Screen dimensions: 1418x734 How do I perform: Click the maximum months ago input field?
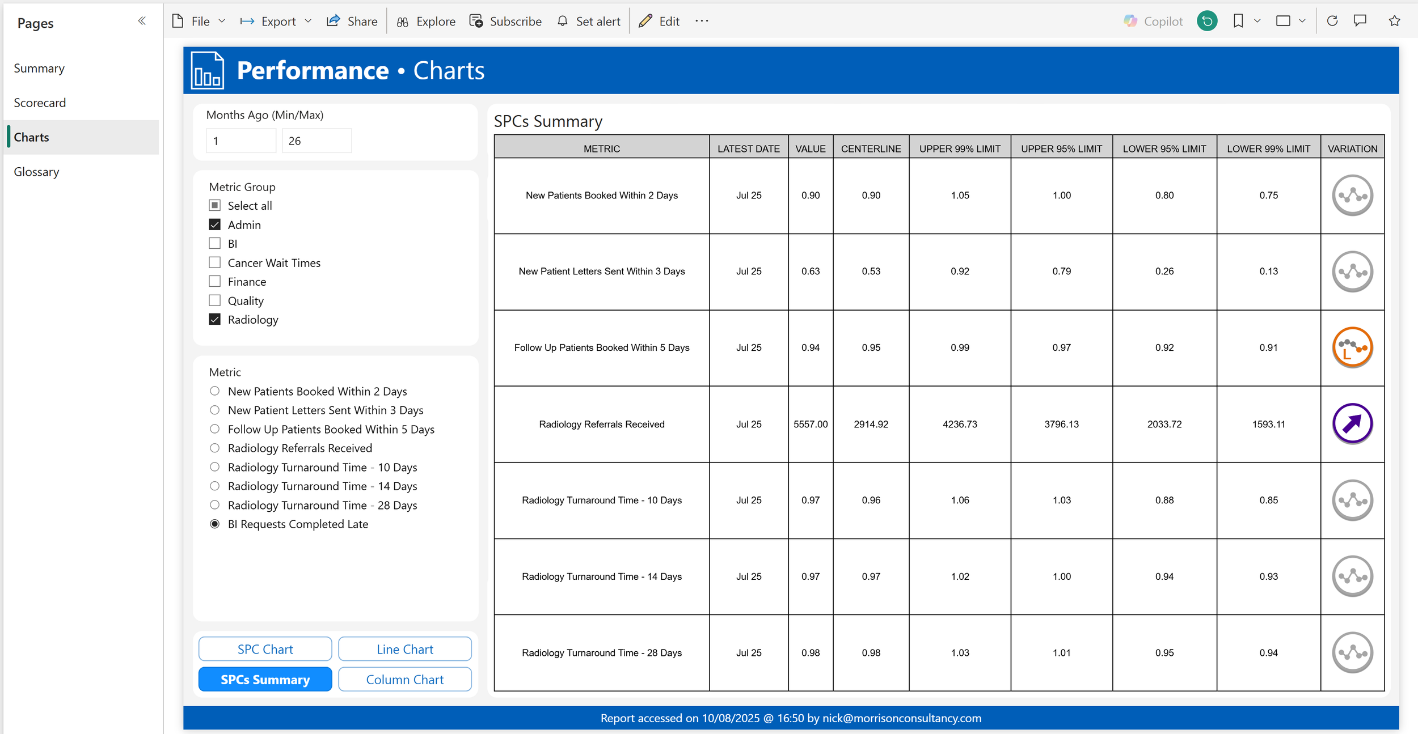(316, 141)
